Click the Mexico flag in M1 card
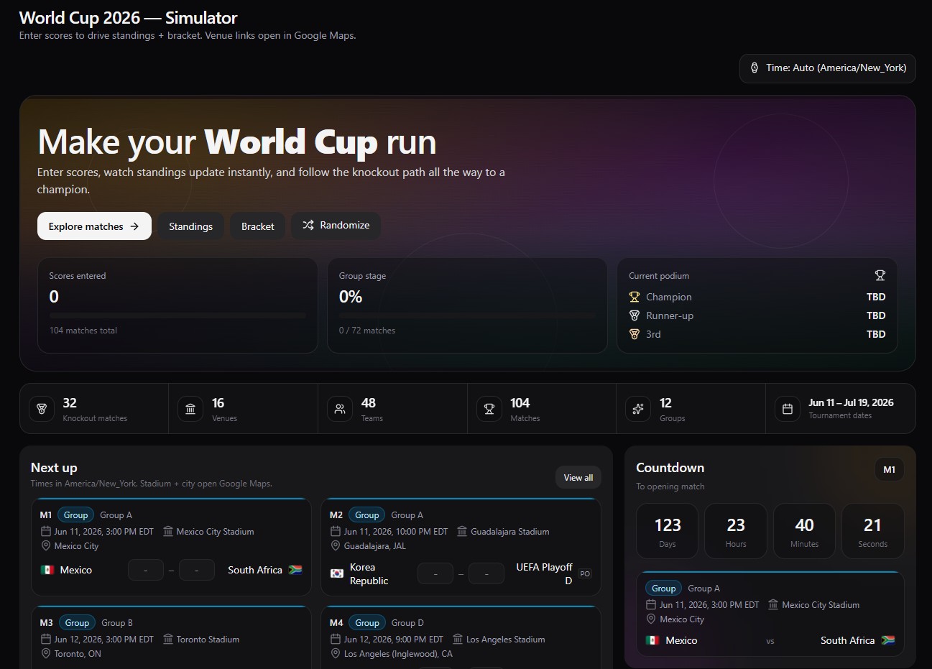 tap(47, 570)
